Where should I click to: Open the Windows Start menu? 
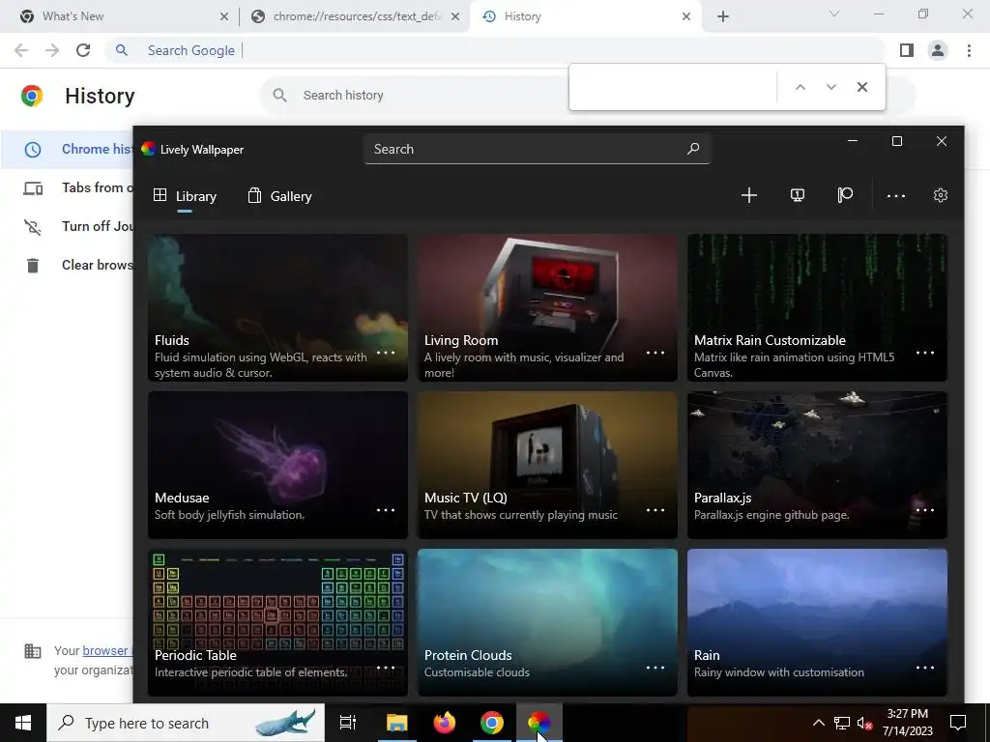point(23,723)
